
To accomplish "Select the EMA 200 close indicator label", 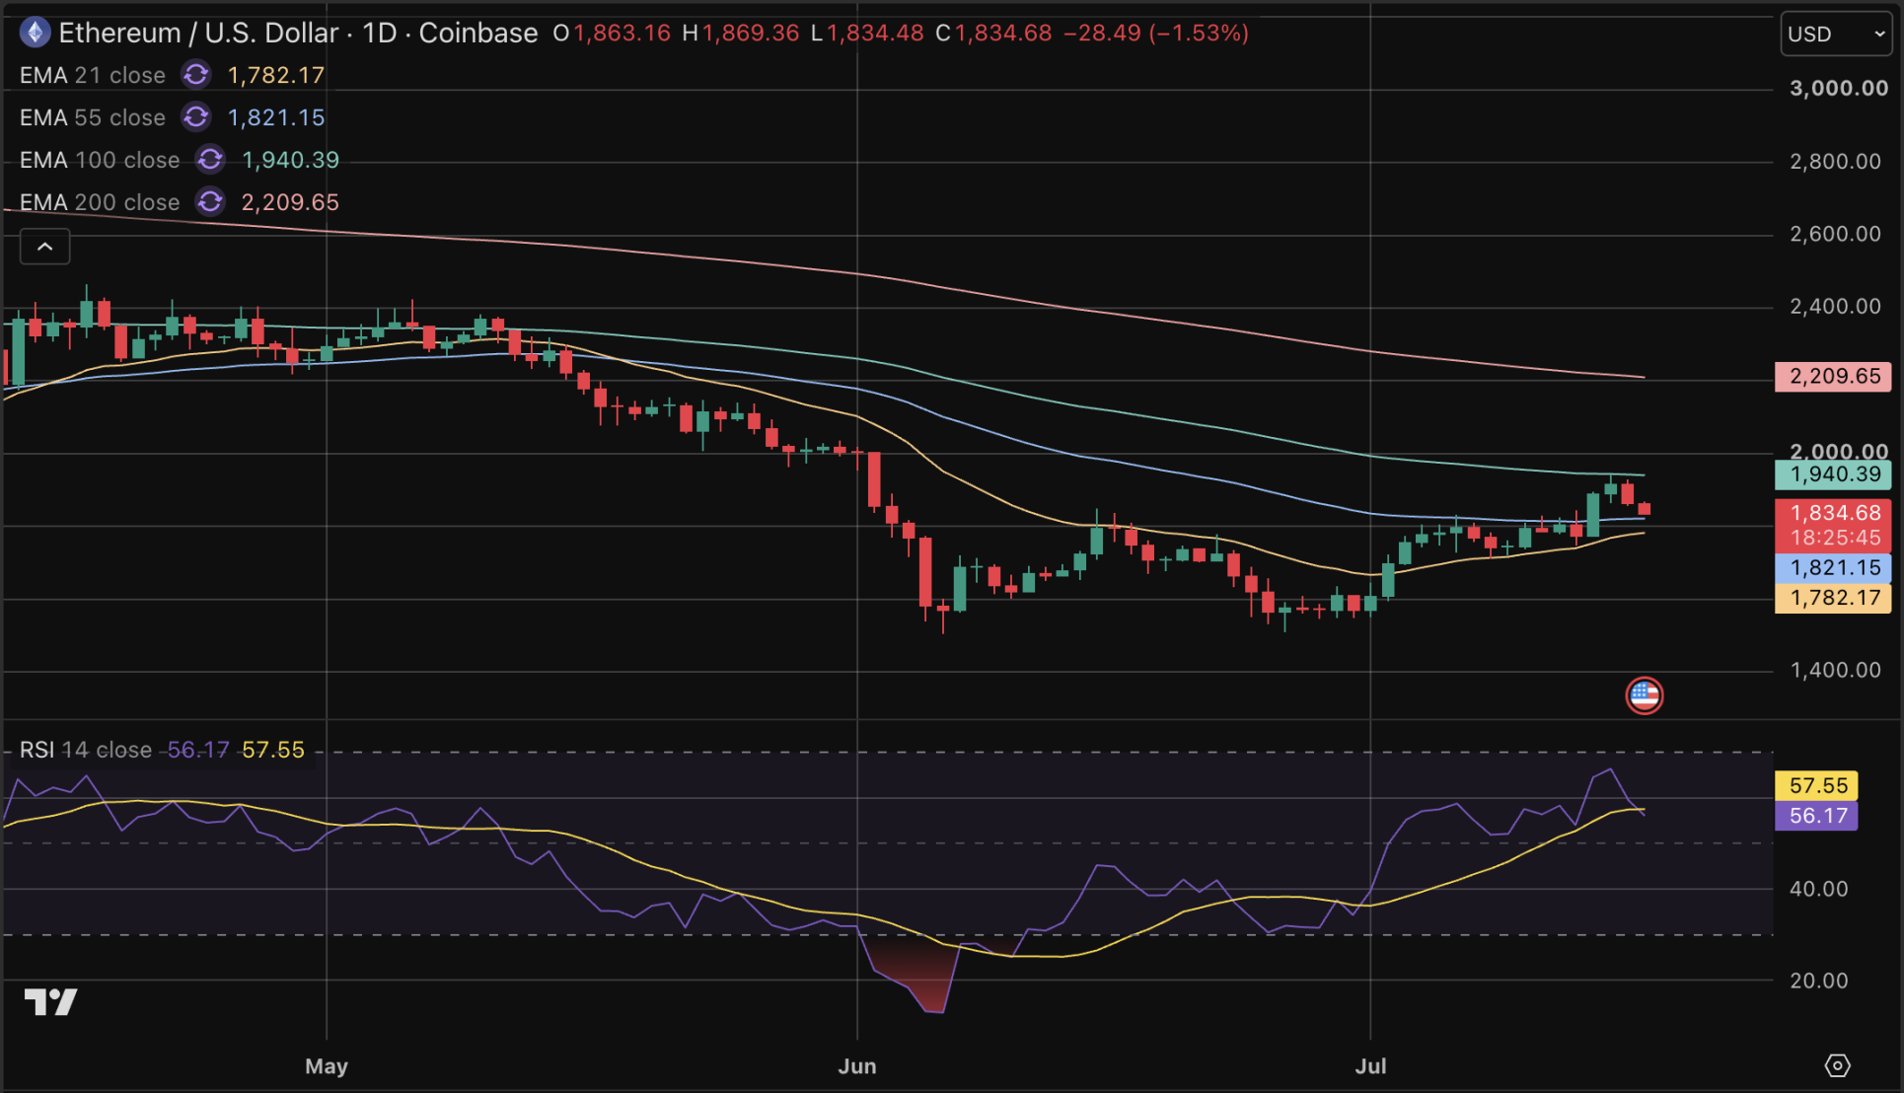I will point(100,202).
